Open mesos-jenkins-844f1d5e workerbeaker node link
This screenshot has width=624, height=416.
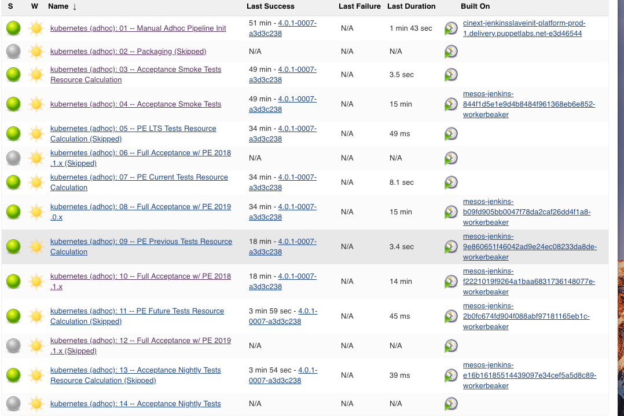tap(529, 104)
